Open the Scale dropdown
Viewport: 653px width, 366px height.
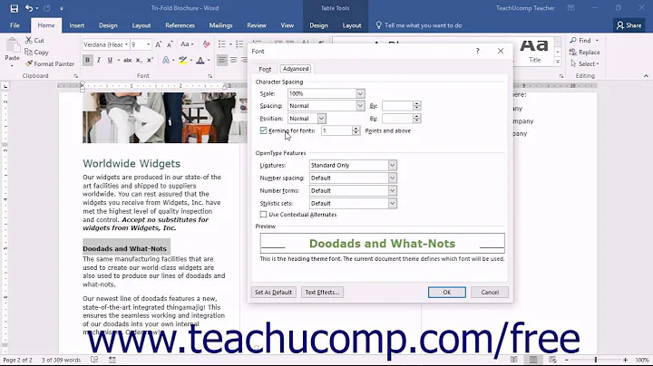(x=361, y=93)
